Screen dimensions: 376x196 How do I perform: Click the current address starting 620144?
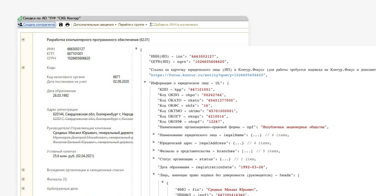tap(93, 114)
